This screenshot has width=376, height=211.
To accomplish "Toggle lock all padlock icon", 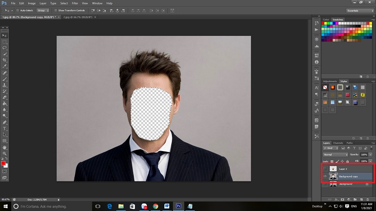I will pos(347,161).
